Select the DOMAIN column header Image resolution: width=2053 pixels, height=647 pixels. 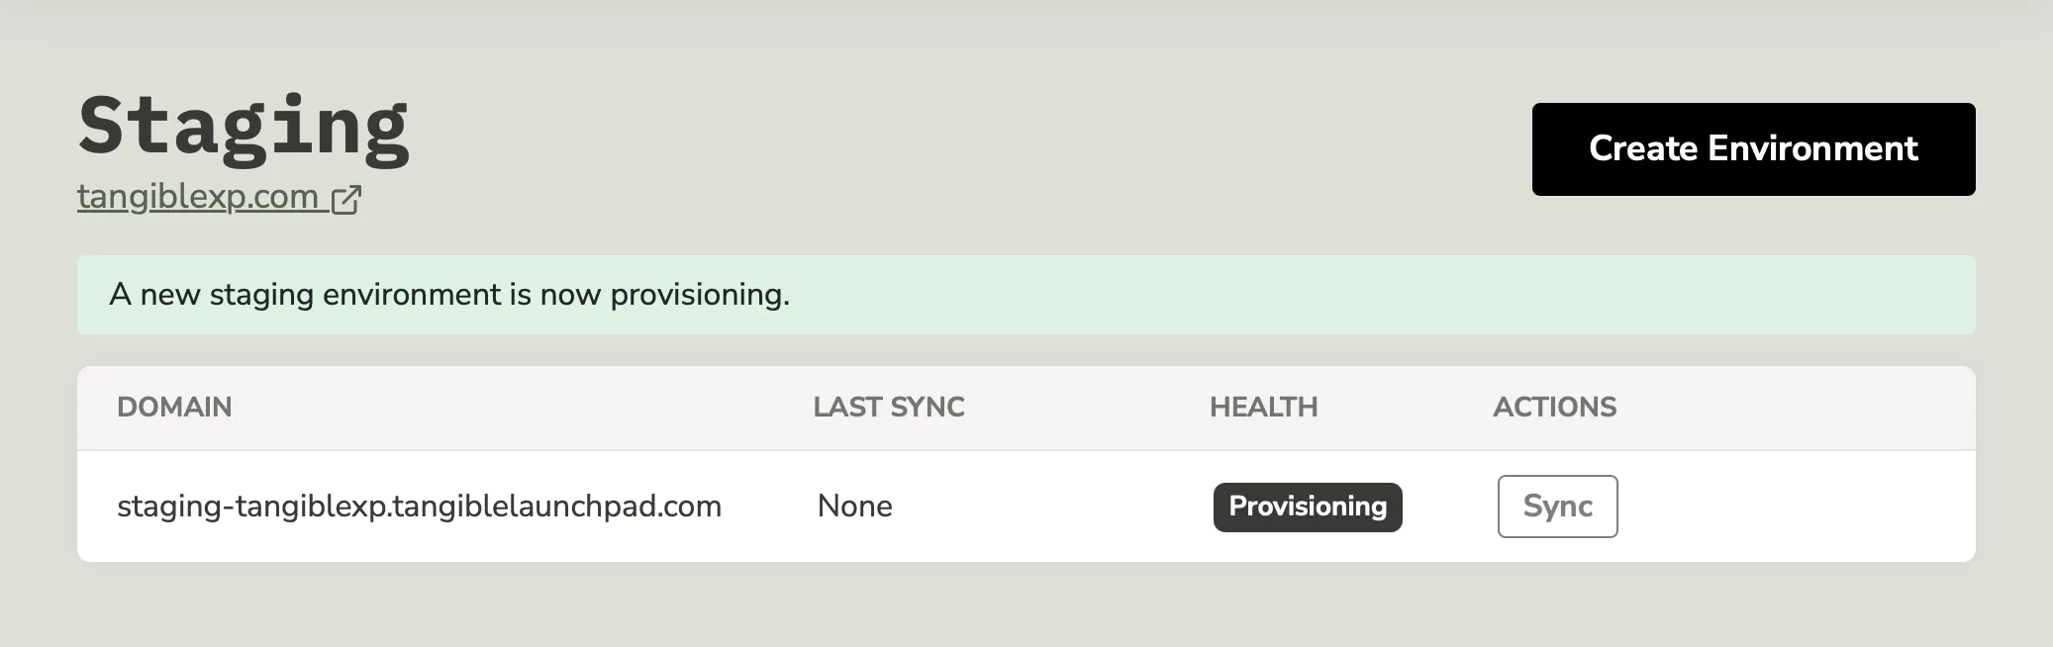point(174,407)
